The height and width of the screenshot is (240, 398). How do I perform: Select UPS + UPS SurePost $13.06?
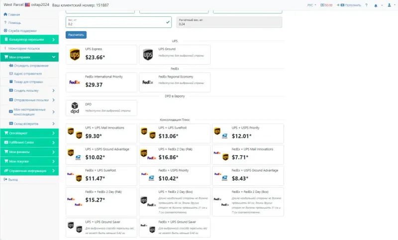(175, 133)
